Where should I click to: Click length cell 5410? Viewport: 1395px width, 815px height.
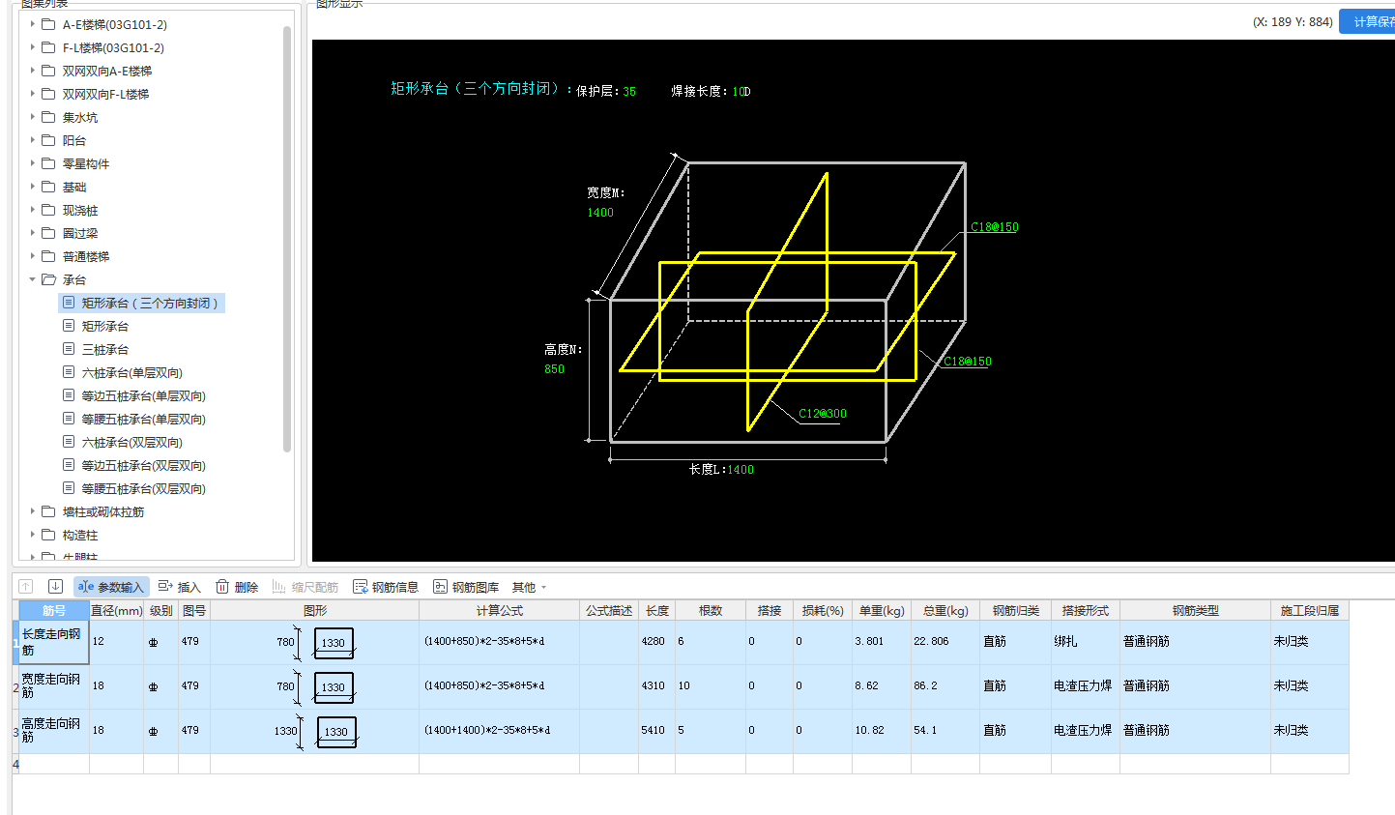pyautogui.click(x=656, y=731)
